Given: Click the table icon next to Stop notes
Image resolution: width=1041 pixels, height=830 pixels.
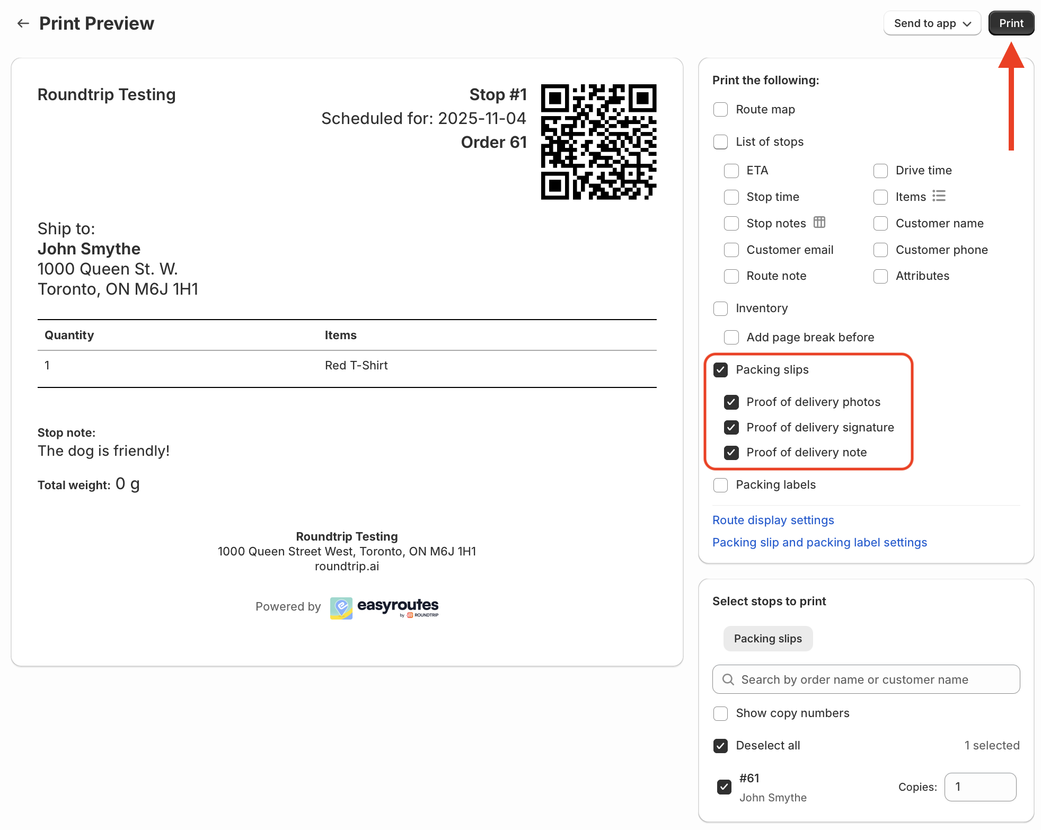Looking at the screenshot, I should pyautogui.click(x=819, y=223).
